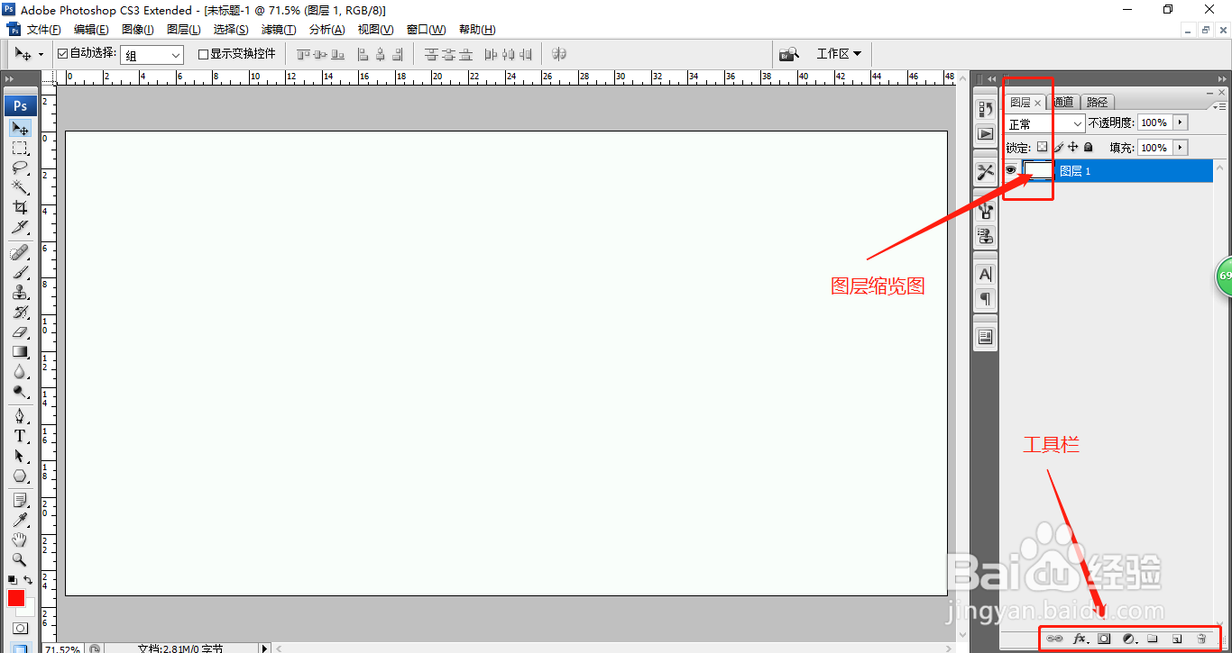Open the 文件(F) menu
This screenshot has width=1232, height=653.
43,30
